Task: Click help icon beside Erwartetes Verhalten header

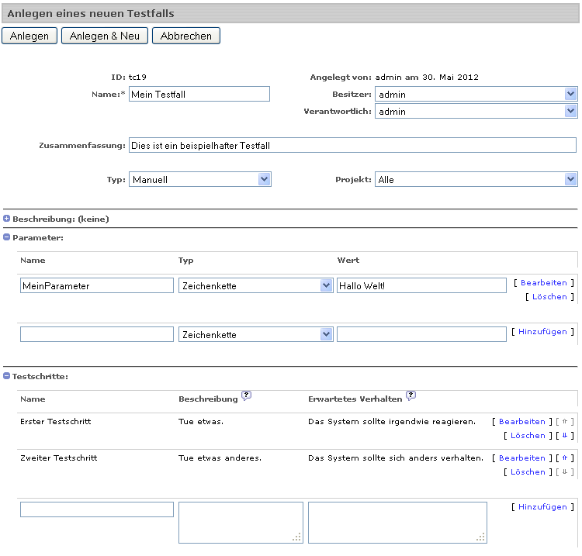Action: click(411, 395)
